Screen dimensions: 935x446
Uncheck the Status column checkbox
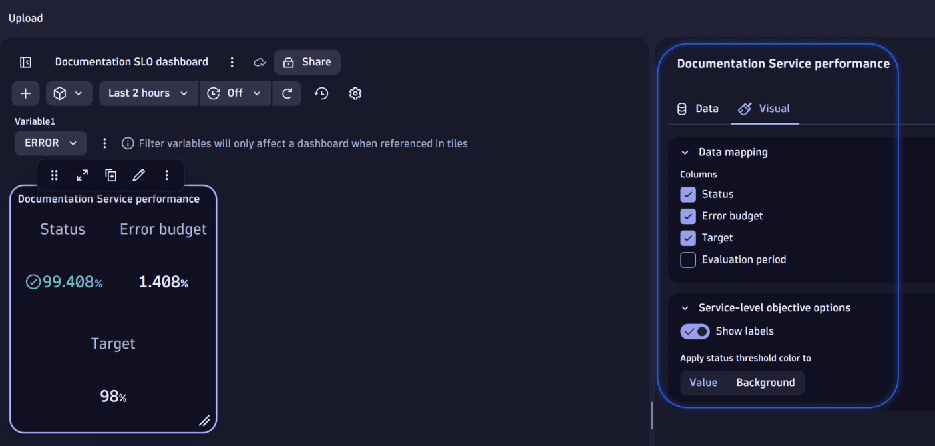tap(687, 194)
